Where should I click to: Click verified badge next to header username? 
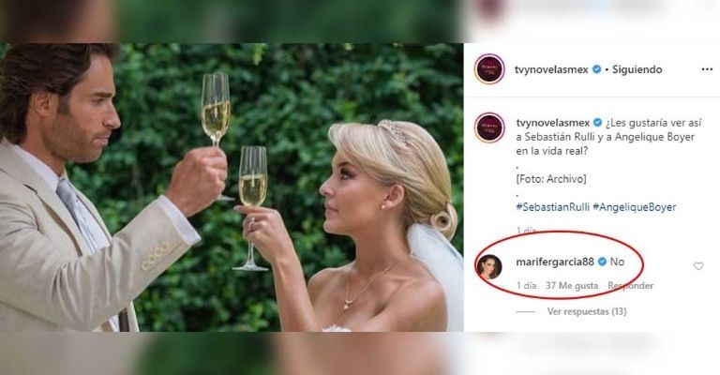pyautogui.click(x=596, y=69)
